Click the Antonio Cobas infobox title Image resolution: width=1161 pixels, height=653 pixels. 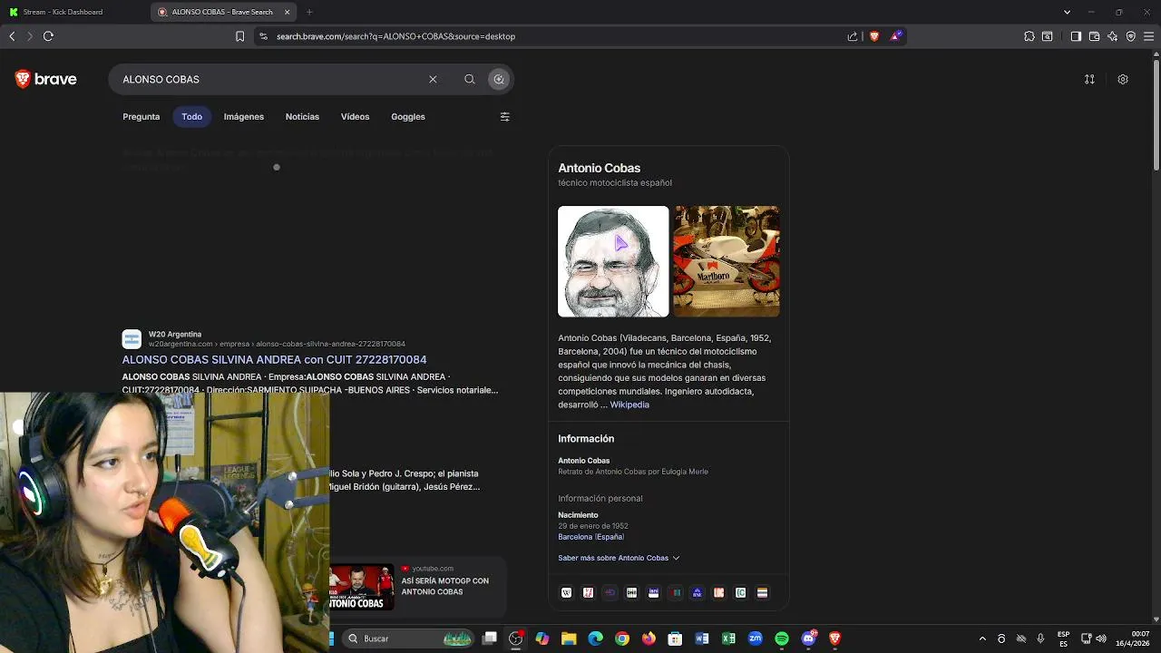[599, 168]
